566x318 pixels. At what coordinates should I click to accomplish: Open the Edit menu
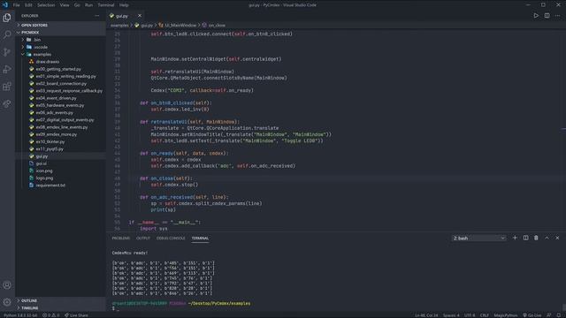[28, 5]
